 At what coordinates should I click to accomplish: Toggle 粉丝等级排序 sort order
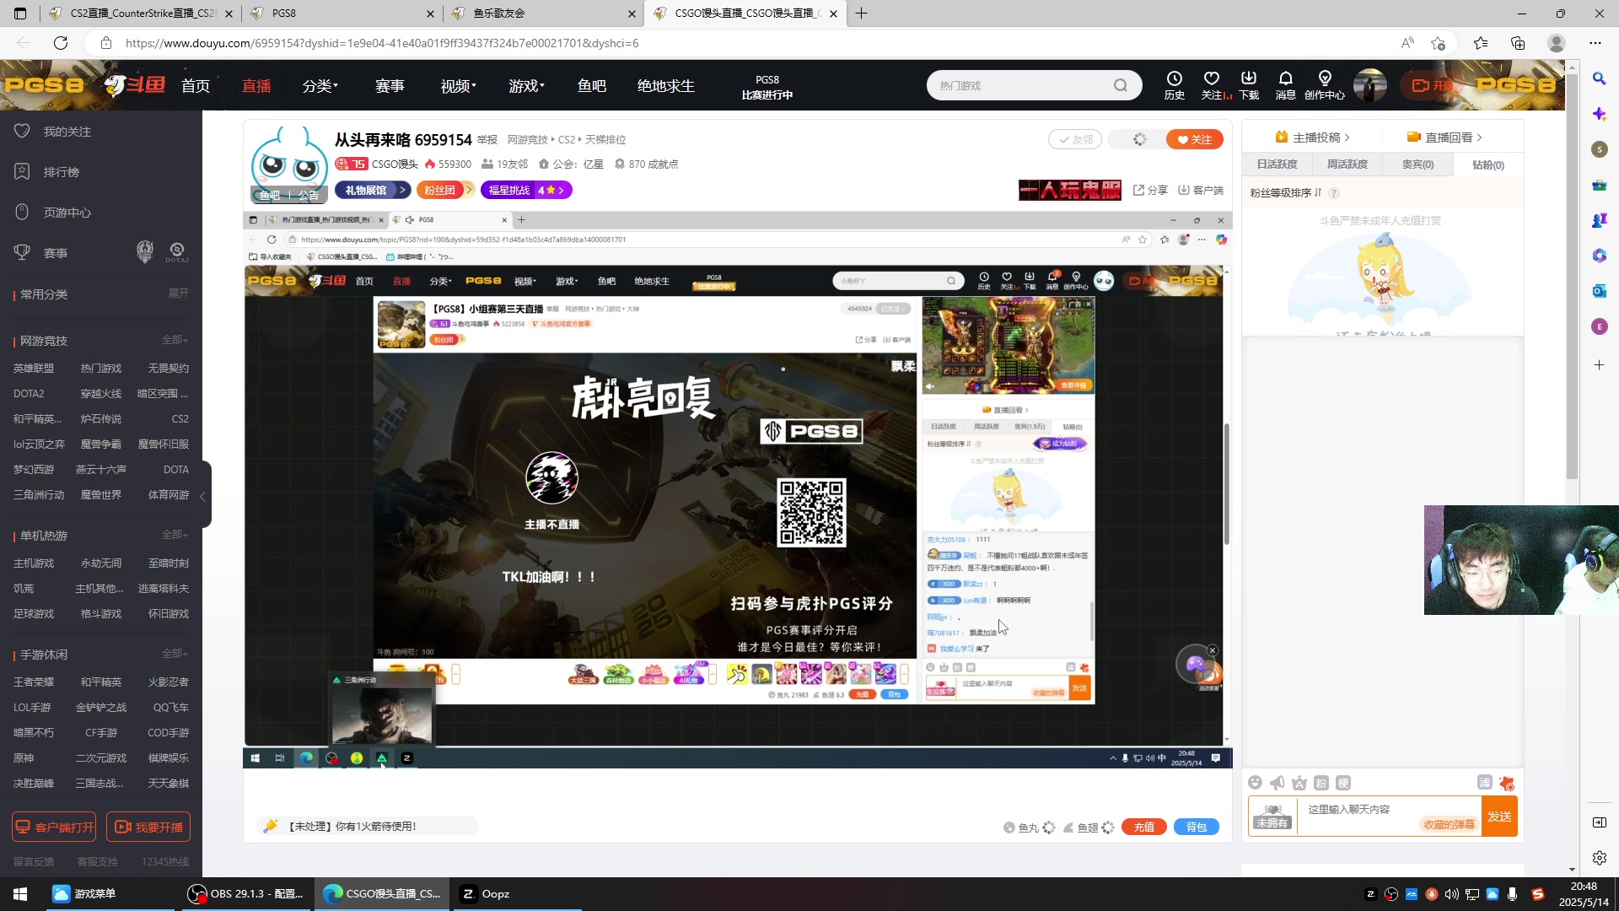coord(1286,193)
